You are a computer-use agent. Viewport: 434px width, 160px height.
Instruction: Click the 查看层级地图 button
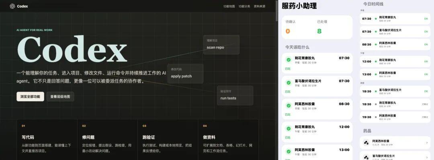(x=60, y=96)
